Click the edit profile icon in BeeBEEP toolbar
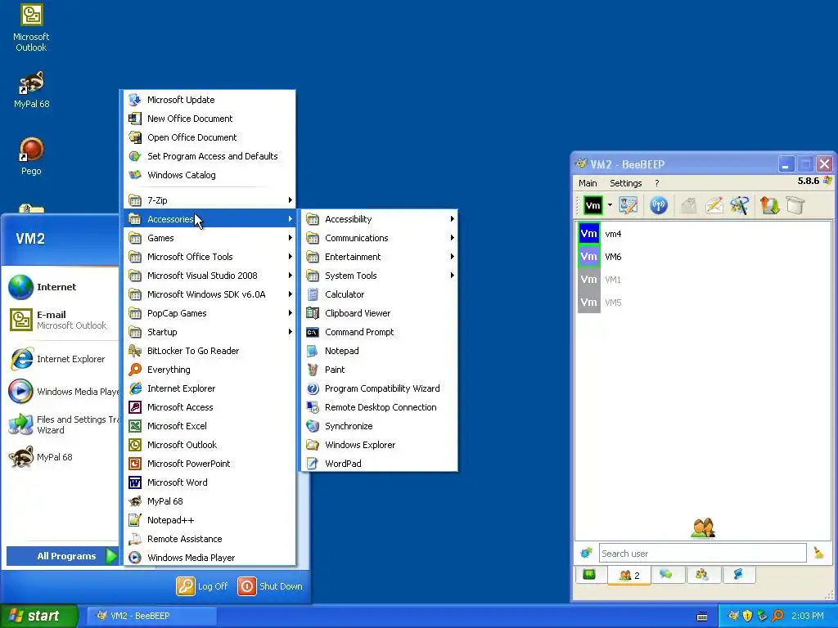 point(628,205)
